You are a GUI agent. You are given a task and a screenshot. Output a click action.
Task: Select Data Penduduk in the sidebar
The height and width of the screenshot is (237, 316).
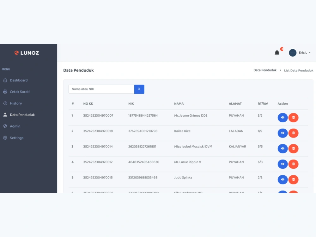(x=22, y=115)
